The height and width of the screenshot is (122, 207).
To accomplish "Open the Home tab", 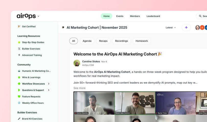I will click(x=106, y=16).
